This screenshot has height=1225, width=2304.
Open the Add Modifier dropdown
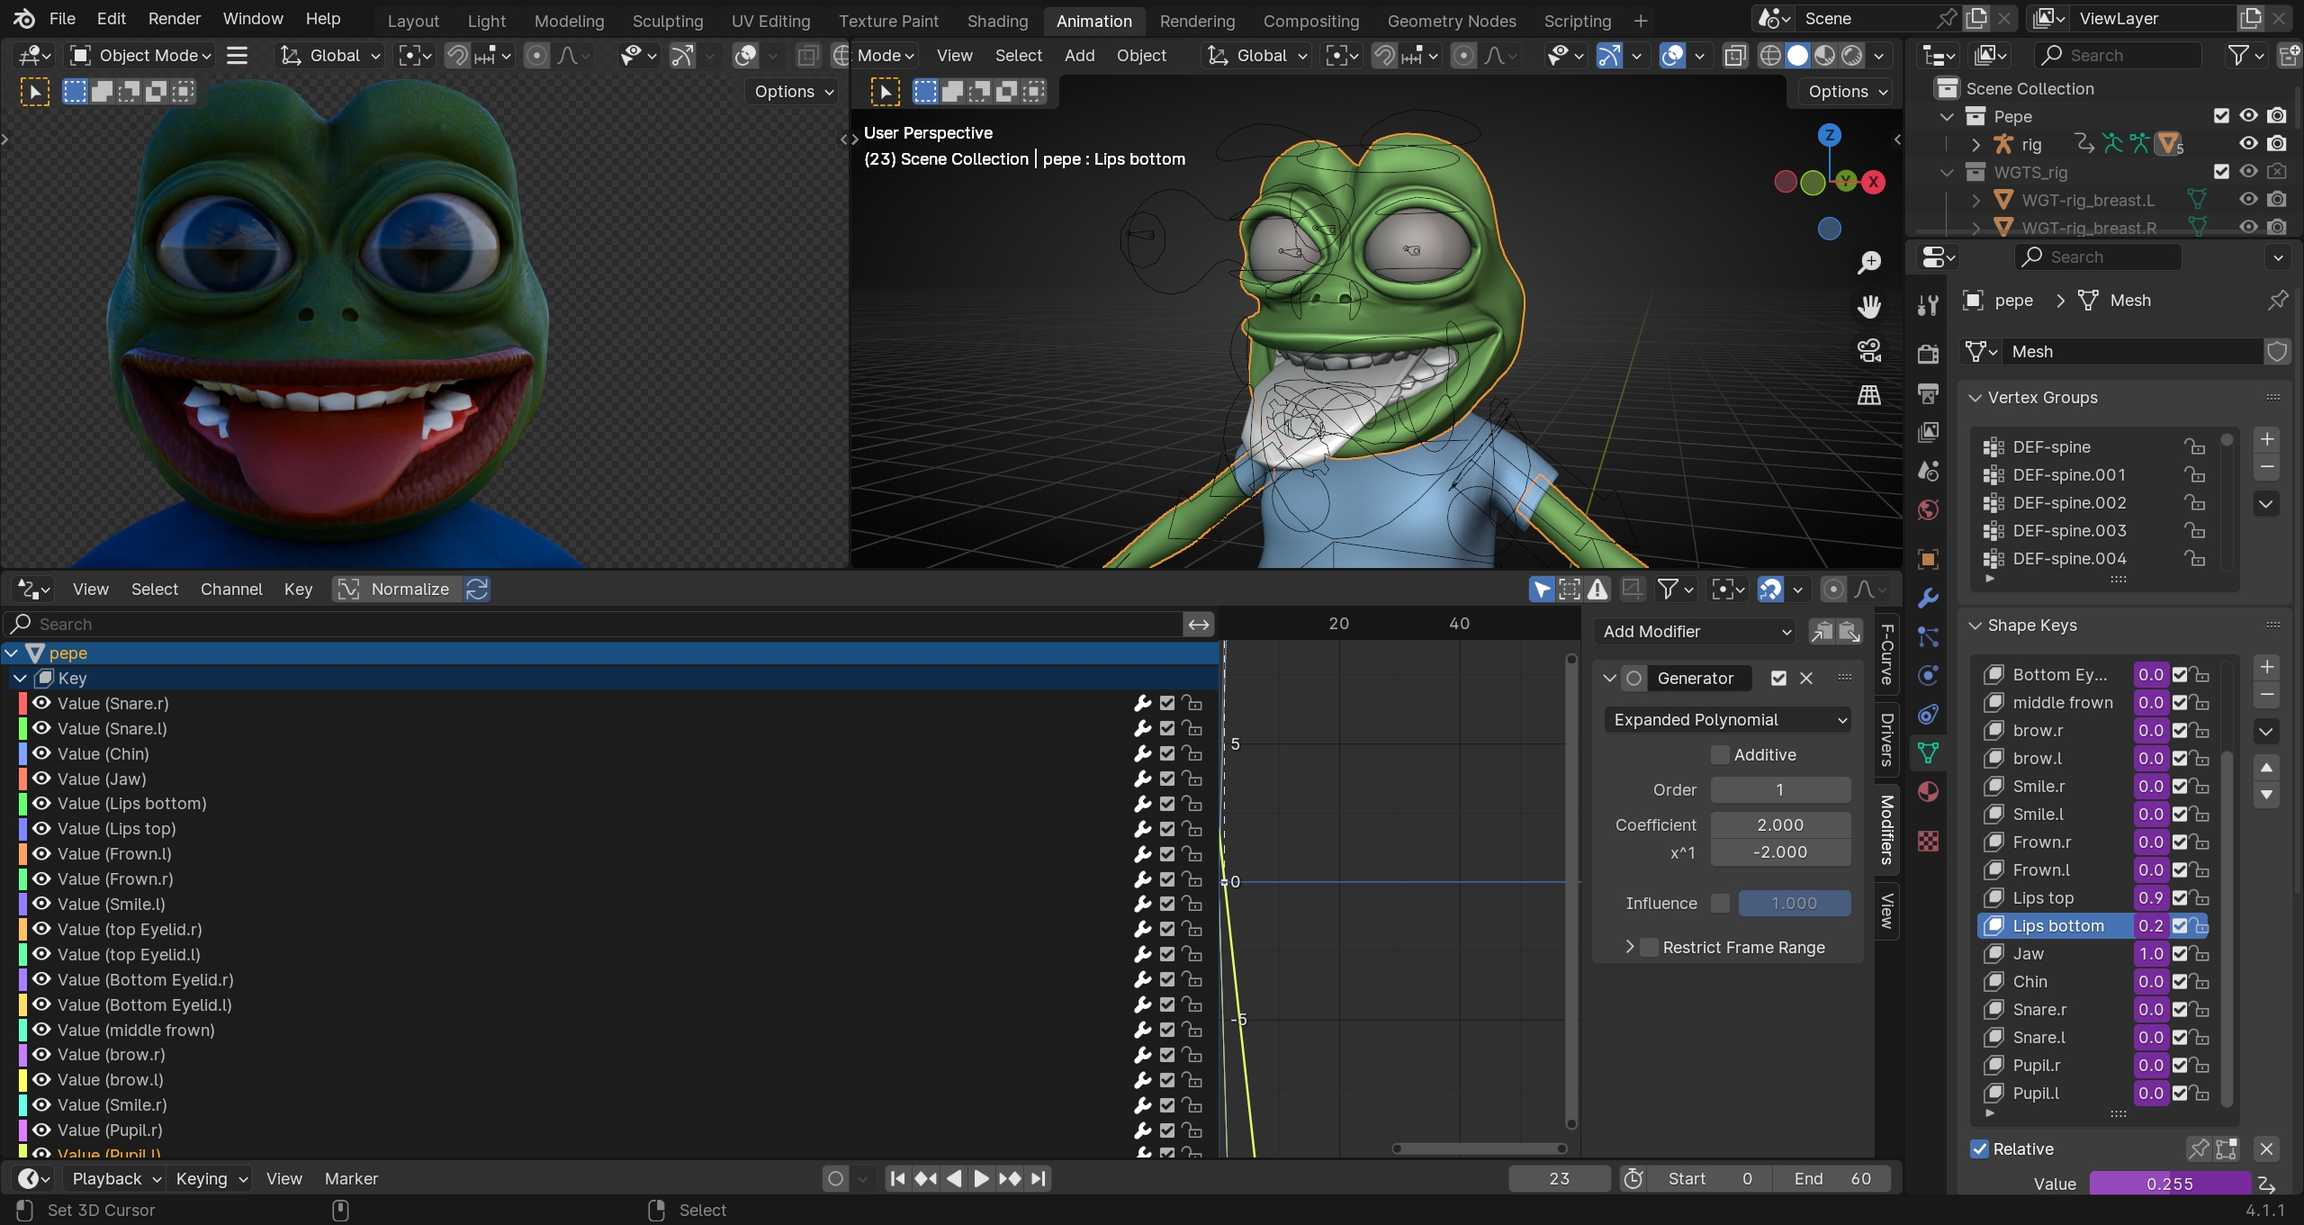point(1696,632)
